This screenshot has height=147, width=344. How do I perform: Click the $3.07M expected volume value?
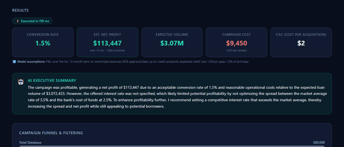pos(172,43)
